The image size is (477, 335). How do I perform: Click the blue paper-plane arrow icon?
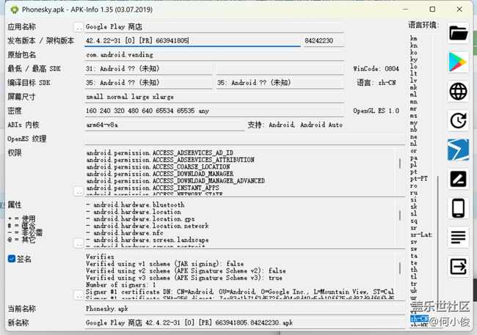(459, 150)
